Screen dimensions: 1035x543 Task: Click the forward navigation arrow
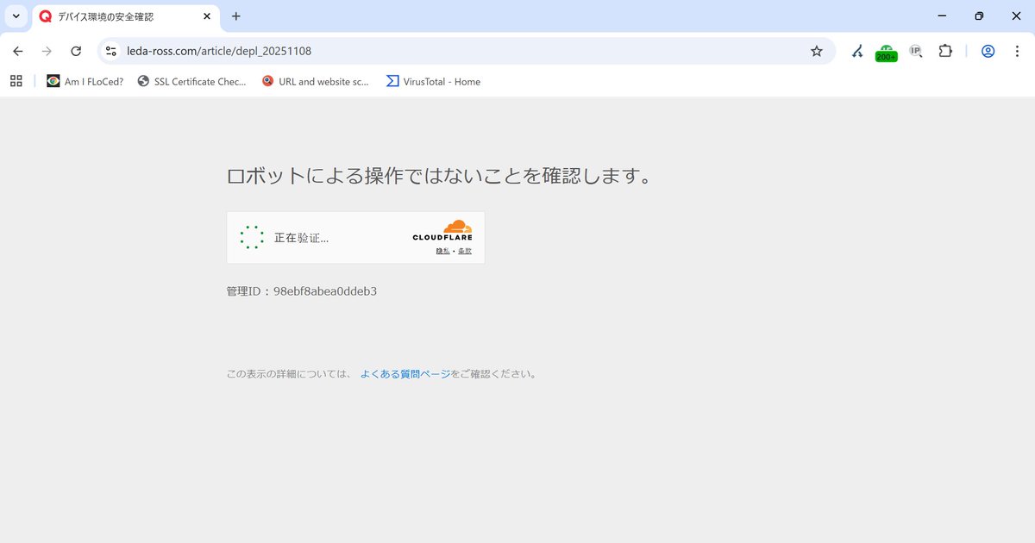pyautogui.click(x=47, y=51)
